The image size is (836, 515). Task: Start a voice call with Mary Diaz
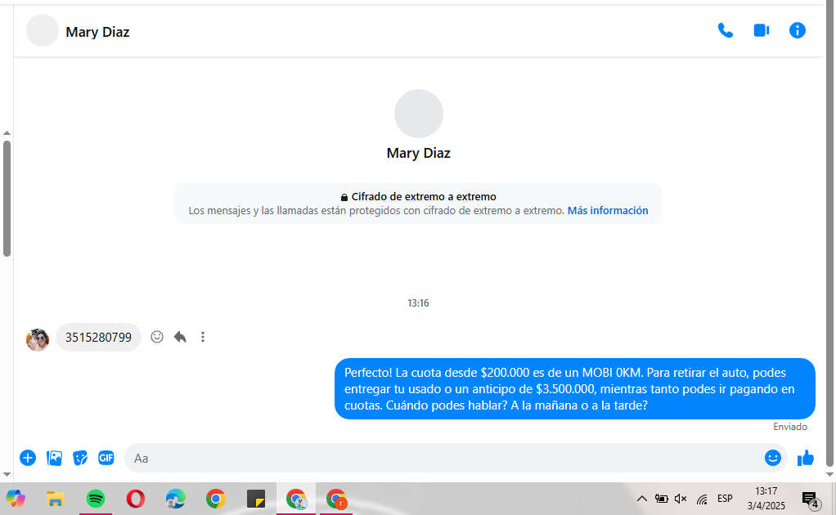pos(725,30)
